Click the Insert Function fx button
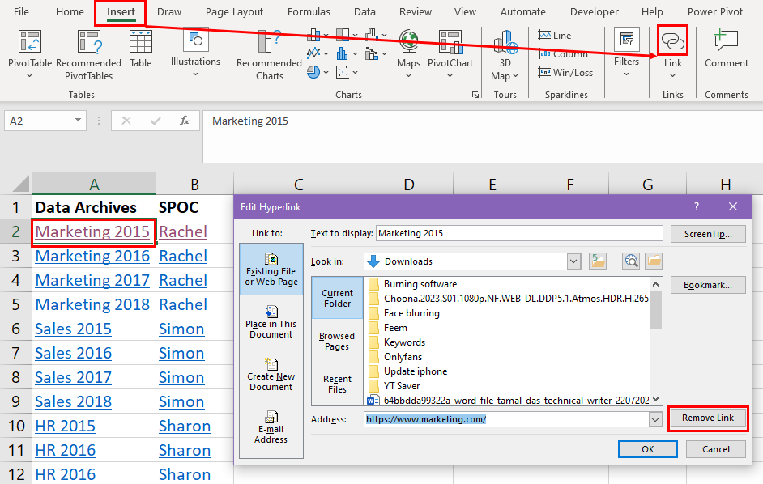 185,121
